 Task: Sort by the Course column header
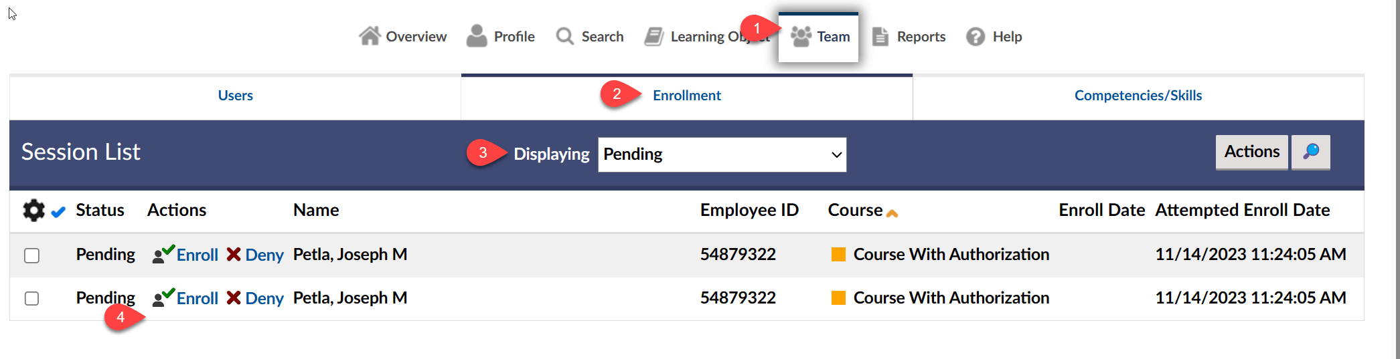click(855, 210)
